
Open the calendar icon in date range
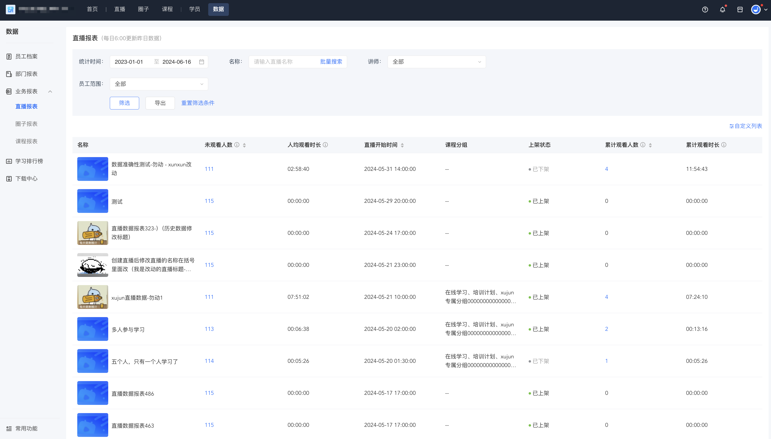202,62
